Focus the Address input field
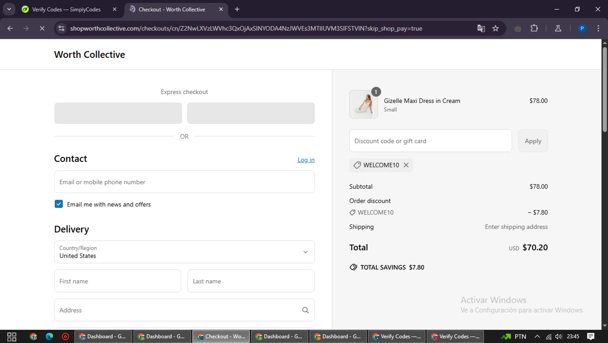This screenshot has height=343, width=608. click(x=184, y=310)
